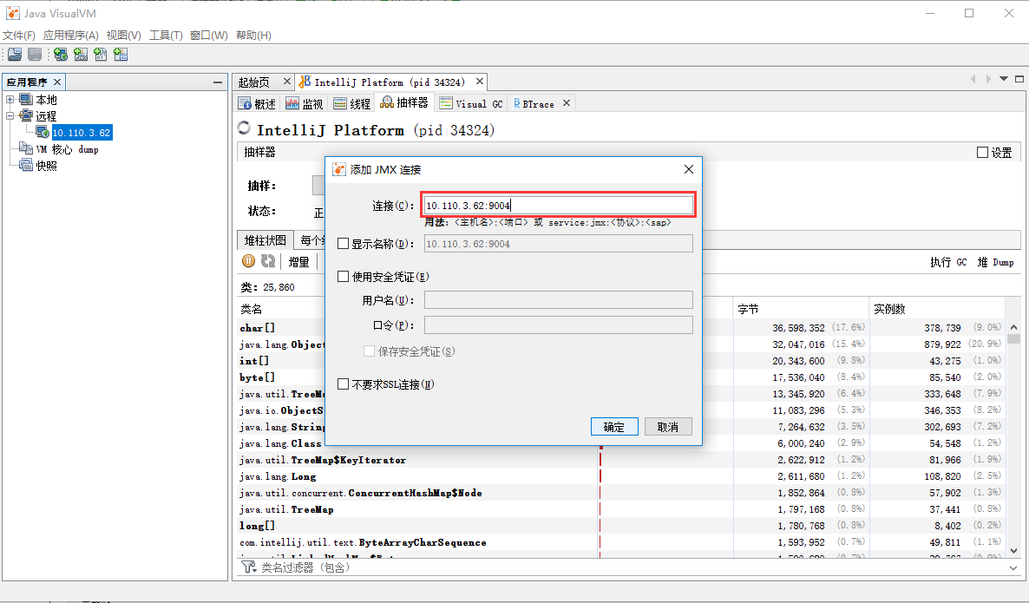Click the histogram vertical scrollbar
The width and height of the screenshot is (1029, 603).
tap(1014, 437)
